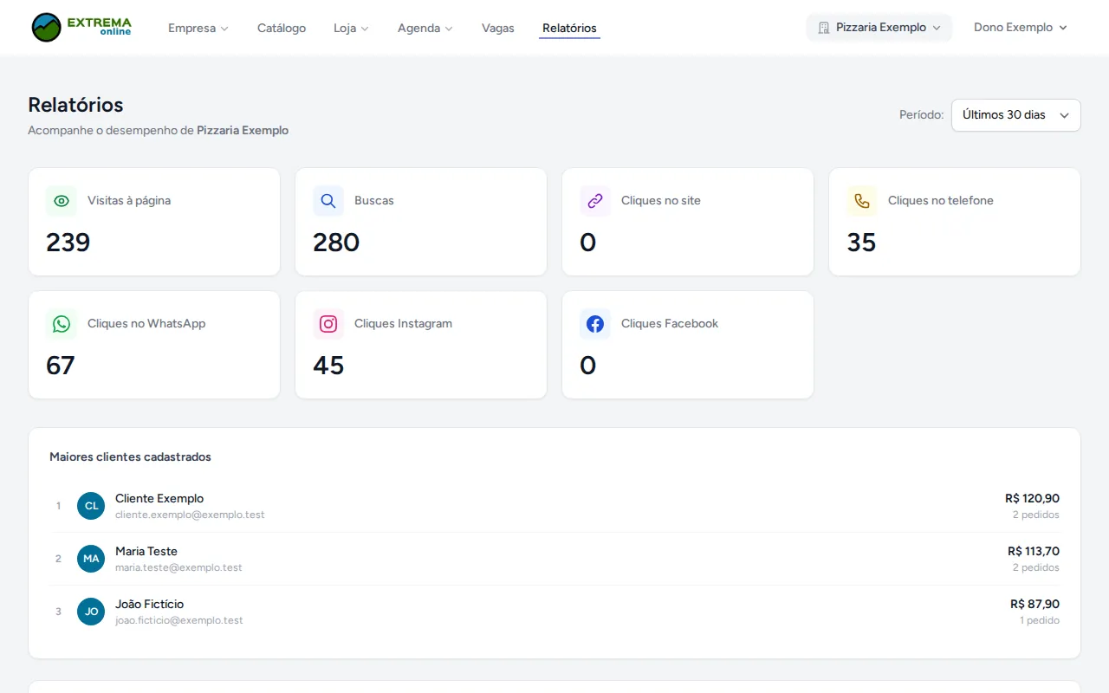
Task: Navigate to Vagas
Action: [498, 28]
